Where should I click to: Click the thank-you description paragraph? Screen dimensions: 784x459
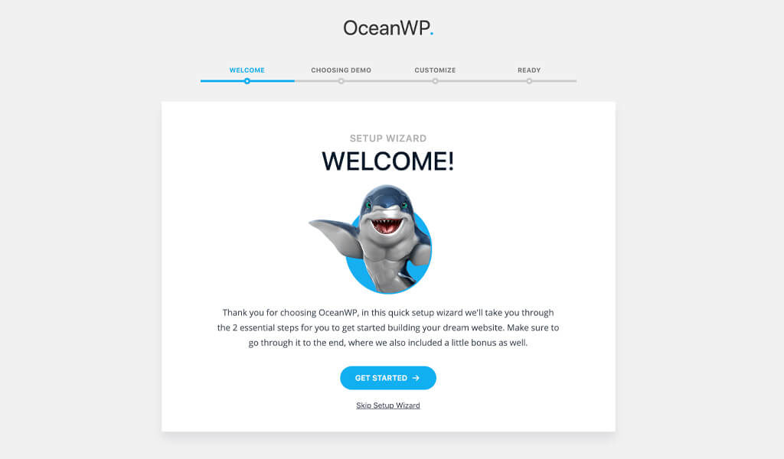(388, 327)
